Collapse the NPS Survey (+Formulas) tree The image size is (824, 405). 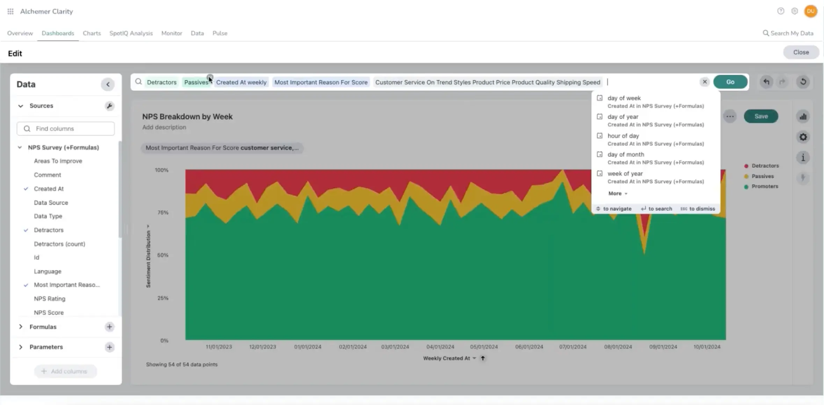click(20, 147)
